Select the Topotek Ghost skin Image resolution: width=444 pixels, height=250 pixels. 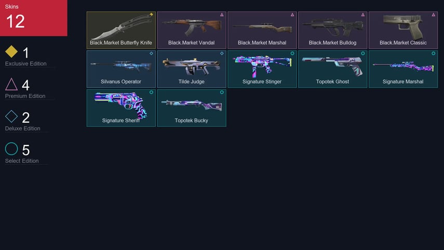pos(332,69)
